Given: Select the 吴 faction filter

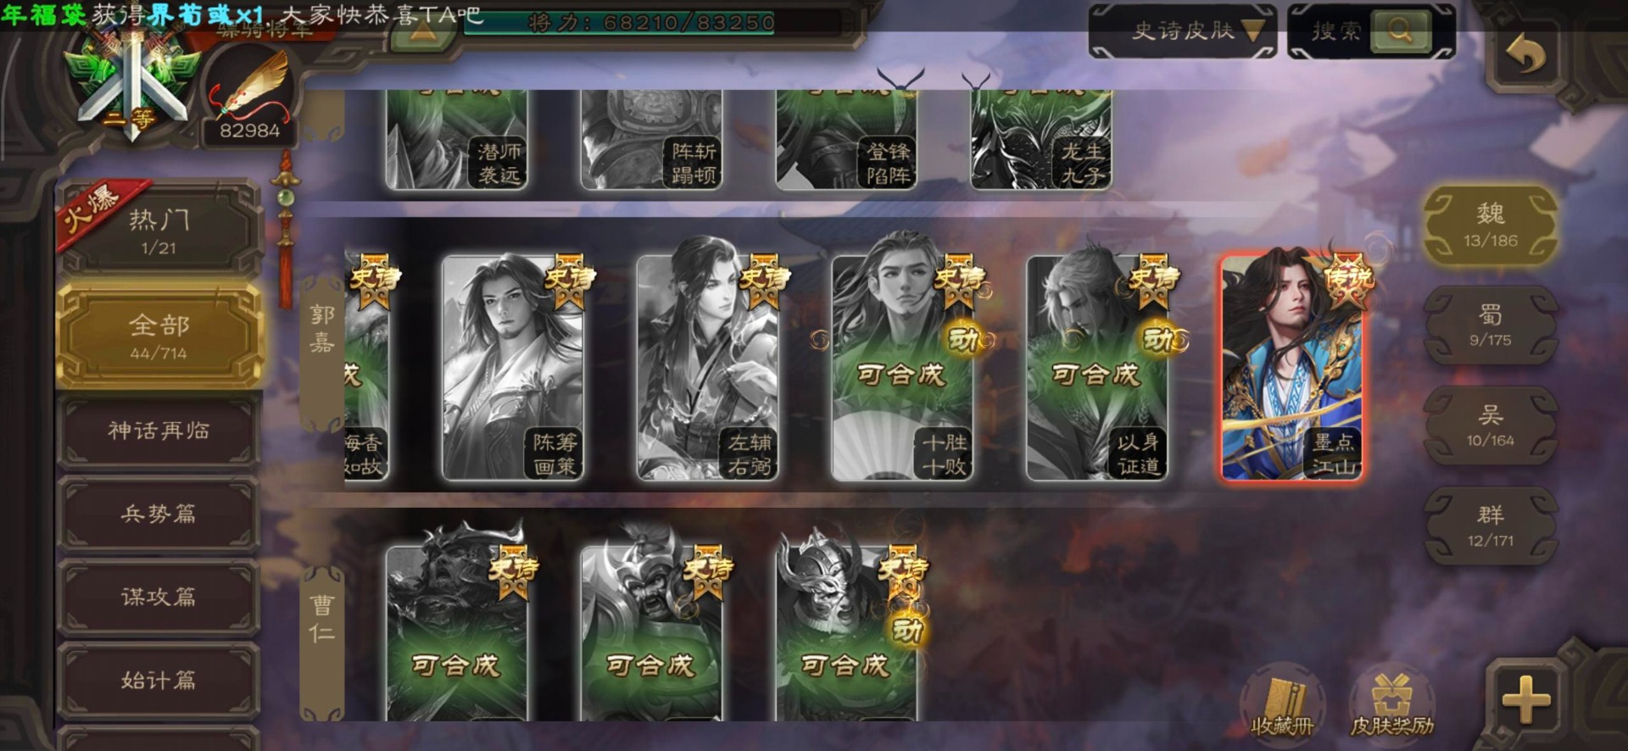Looking at the screenshot, I should point(1491,426).
